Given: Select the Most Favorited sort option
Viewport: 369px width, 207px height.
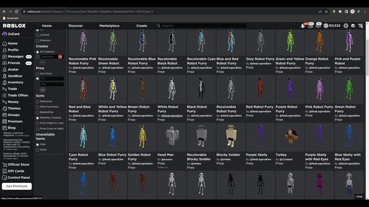Looking at the screenshot, I should [37, 107].
